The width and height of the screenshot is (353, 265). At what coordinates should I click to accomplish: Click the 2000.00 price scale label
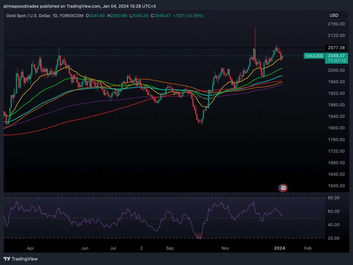click(336, 70)
